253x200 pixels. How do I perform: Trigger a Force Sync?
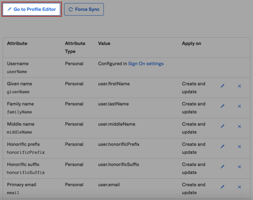tap(84, 9)
